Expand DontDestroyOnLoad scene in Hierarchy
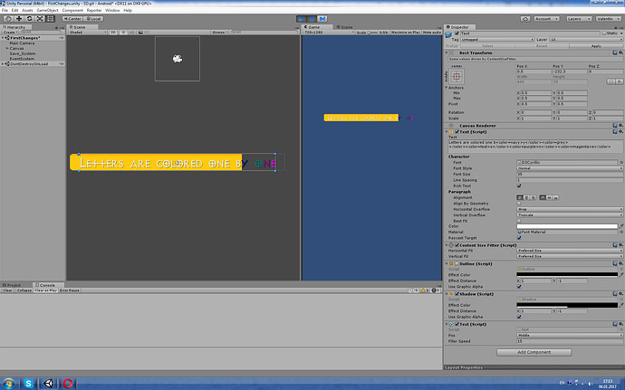This screenshot has height=390, width=625. point(3,63)
